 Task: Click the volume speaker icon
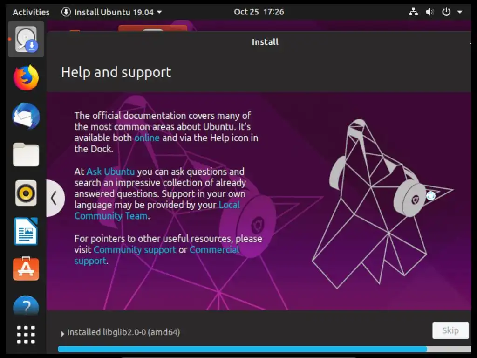(x=429, y=12)
